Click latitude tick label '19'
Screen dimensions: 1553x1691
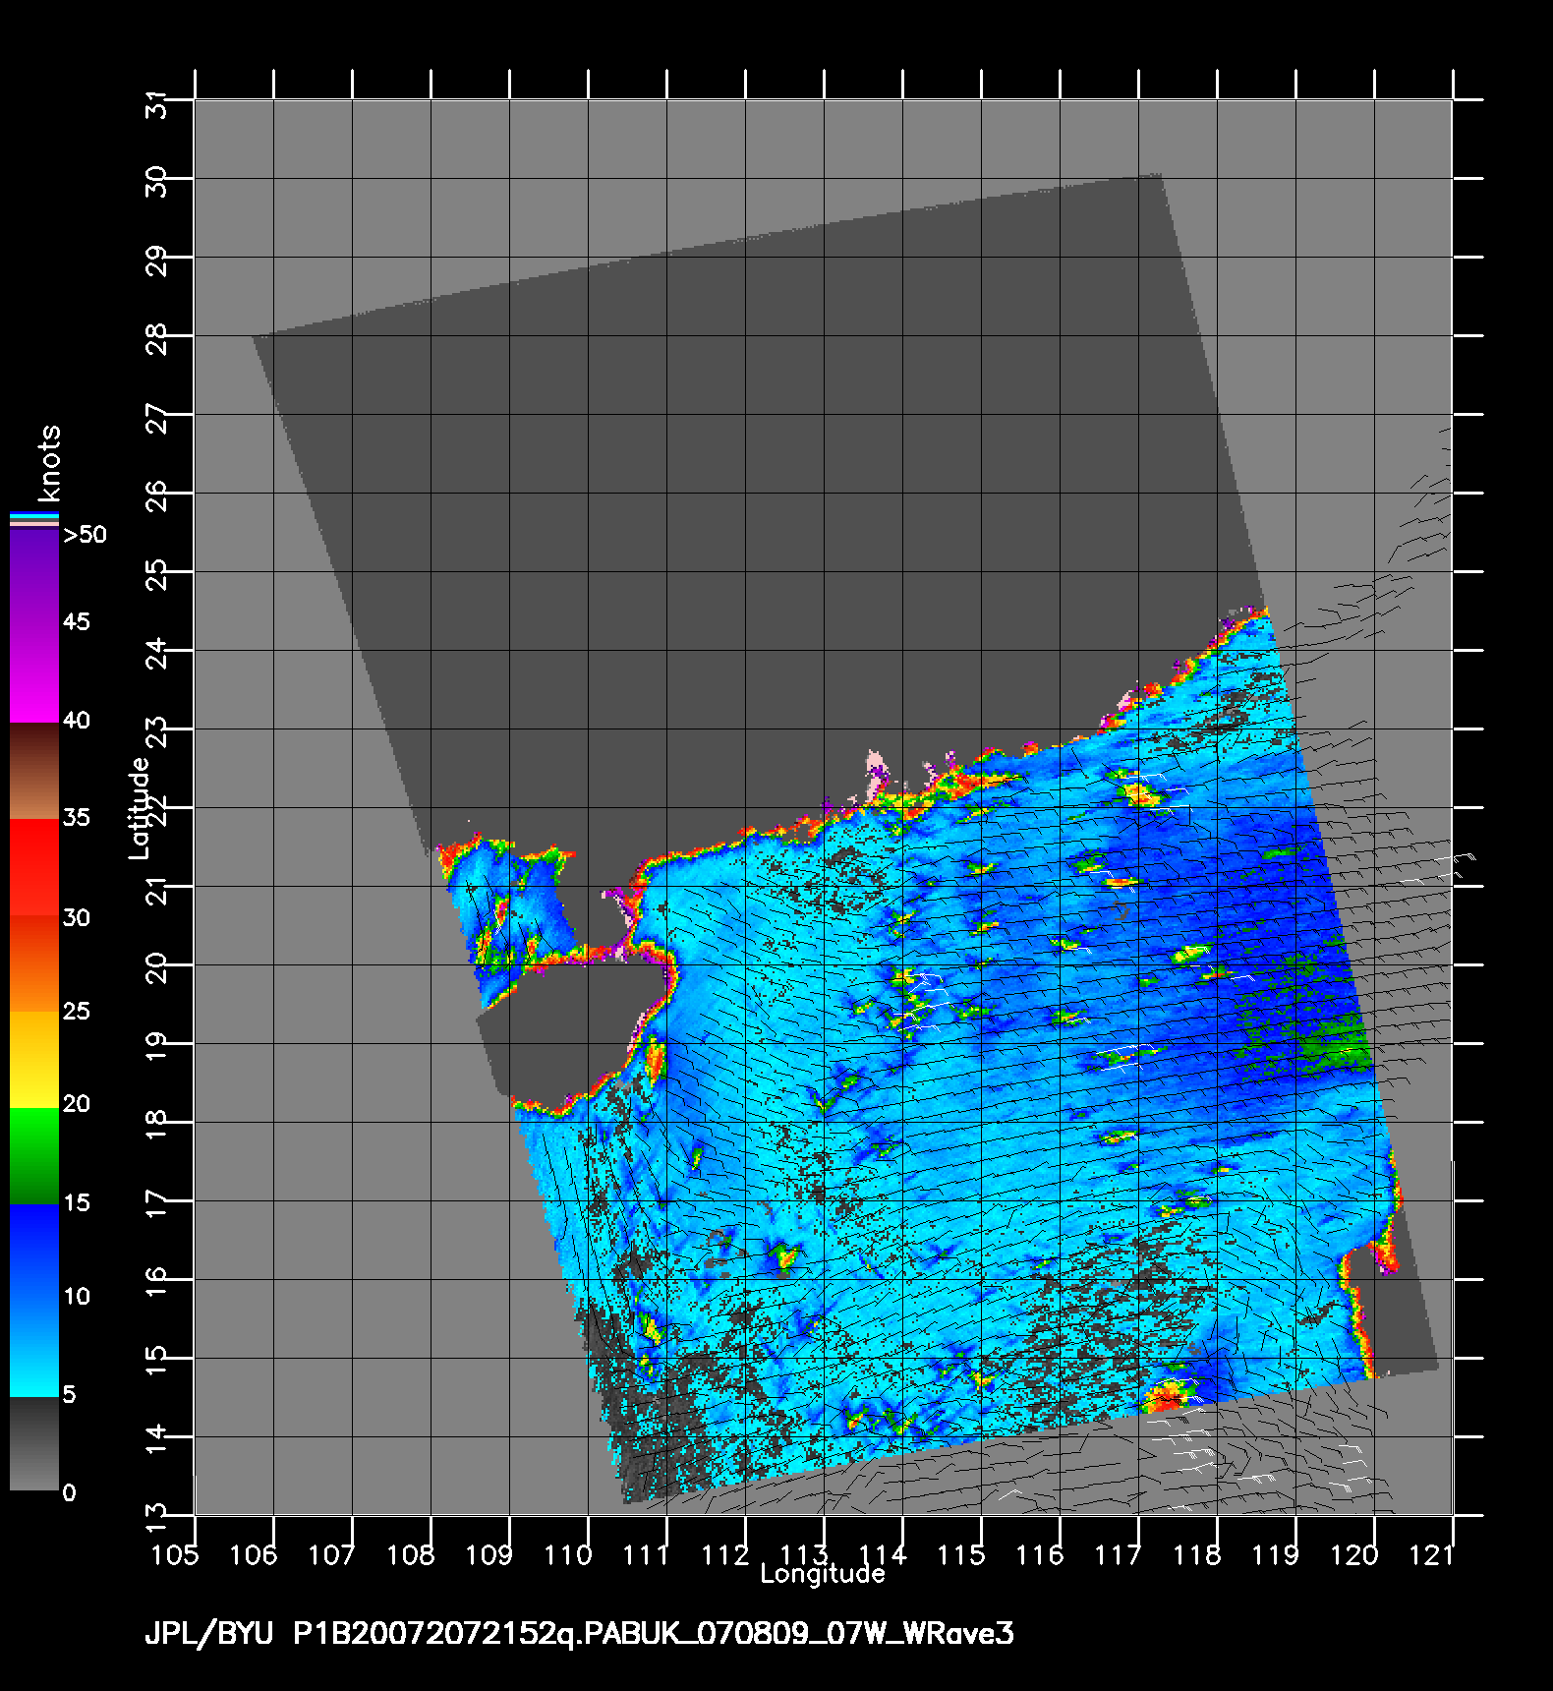click(x=157, y=1048)
